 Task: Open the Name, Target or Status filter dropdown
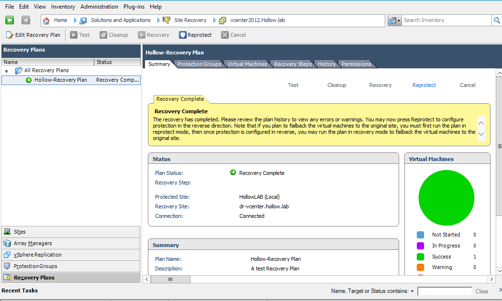click(x=412, y=291)
